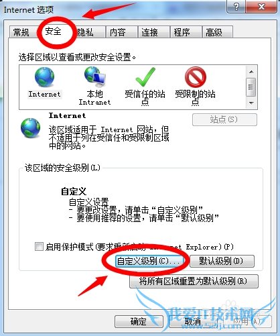This screenshot has height=336, width=280.
Task: Select the Internet zone globe icon
Action: click(x=44, y=77)
